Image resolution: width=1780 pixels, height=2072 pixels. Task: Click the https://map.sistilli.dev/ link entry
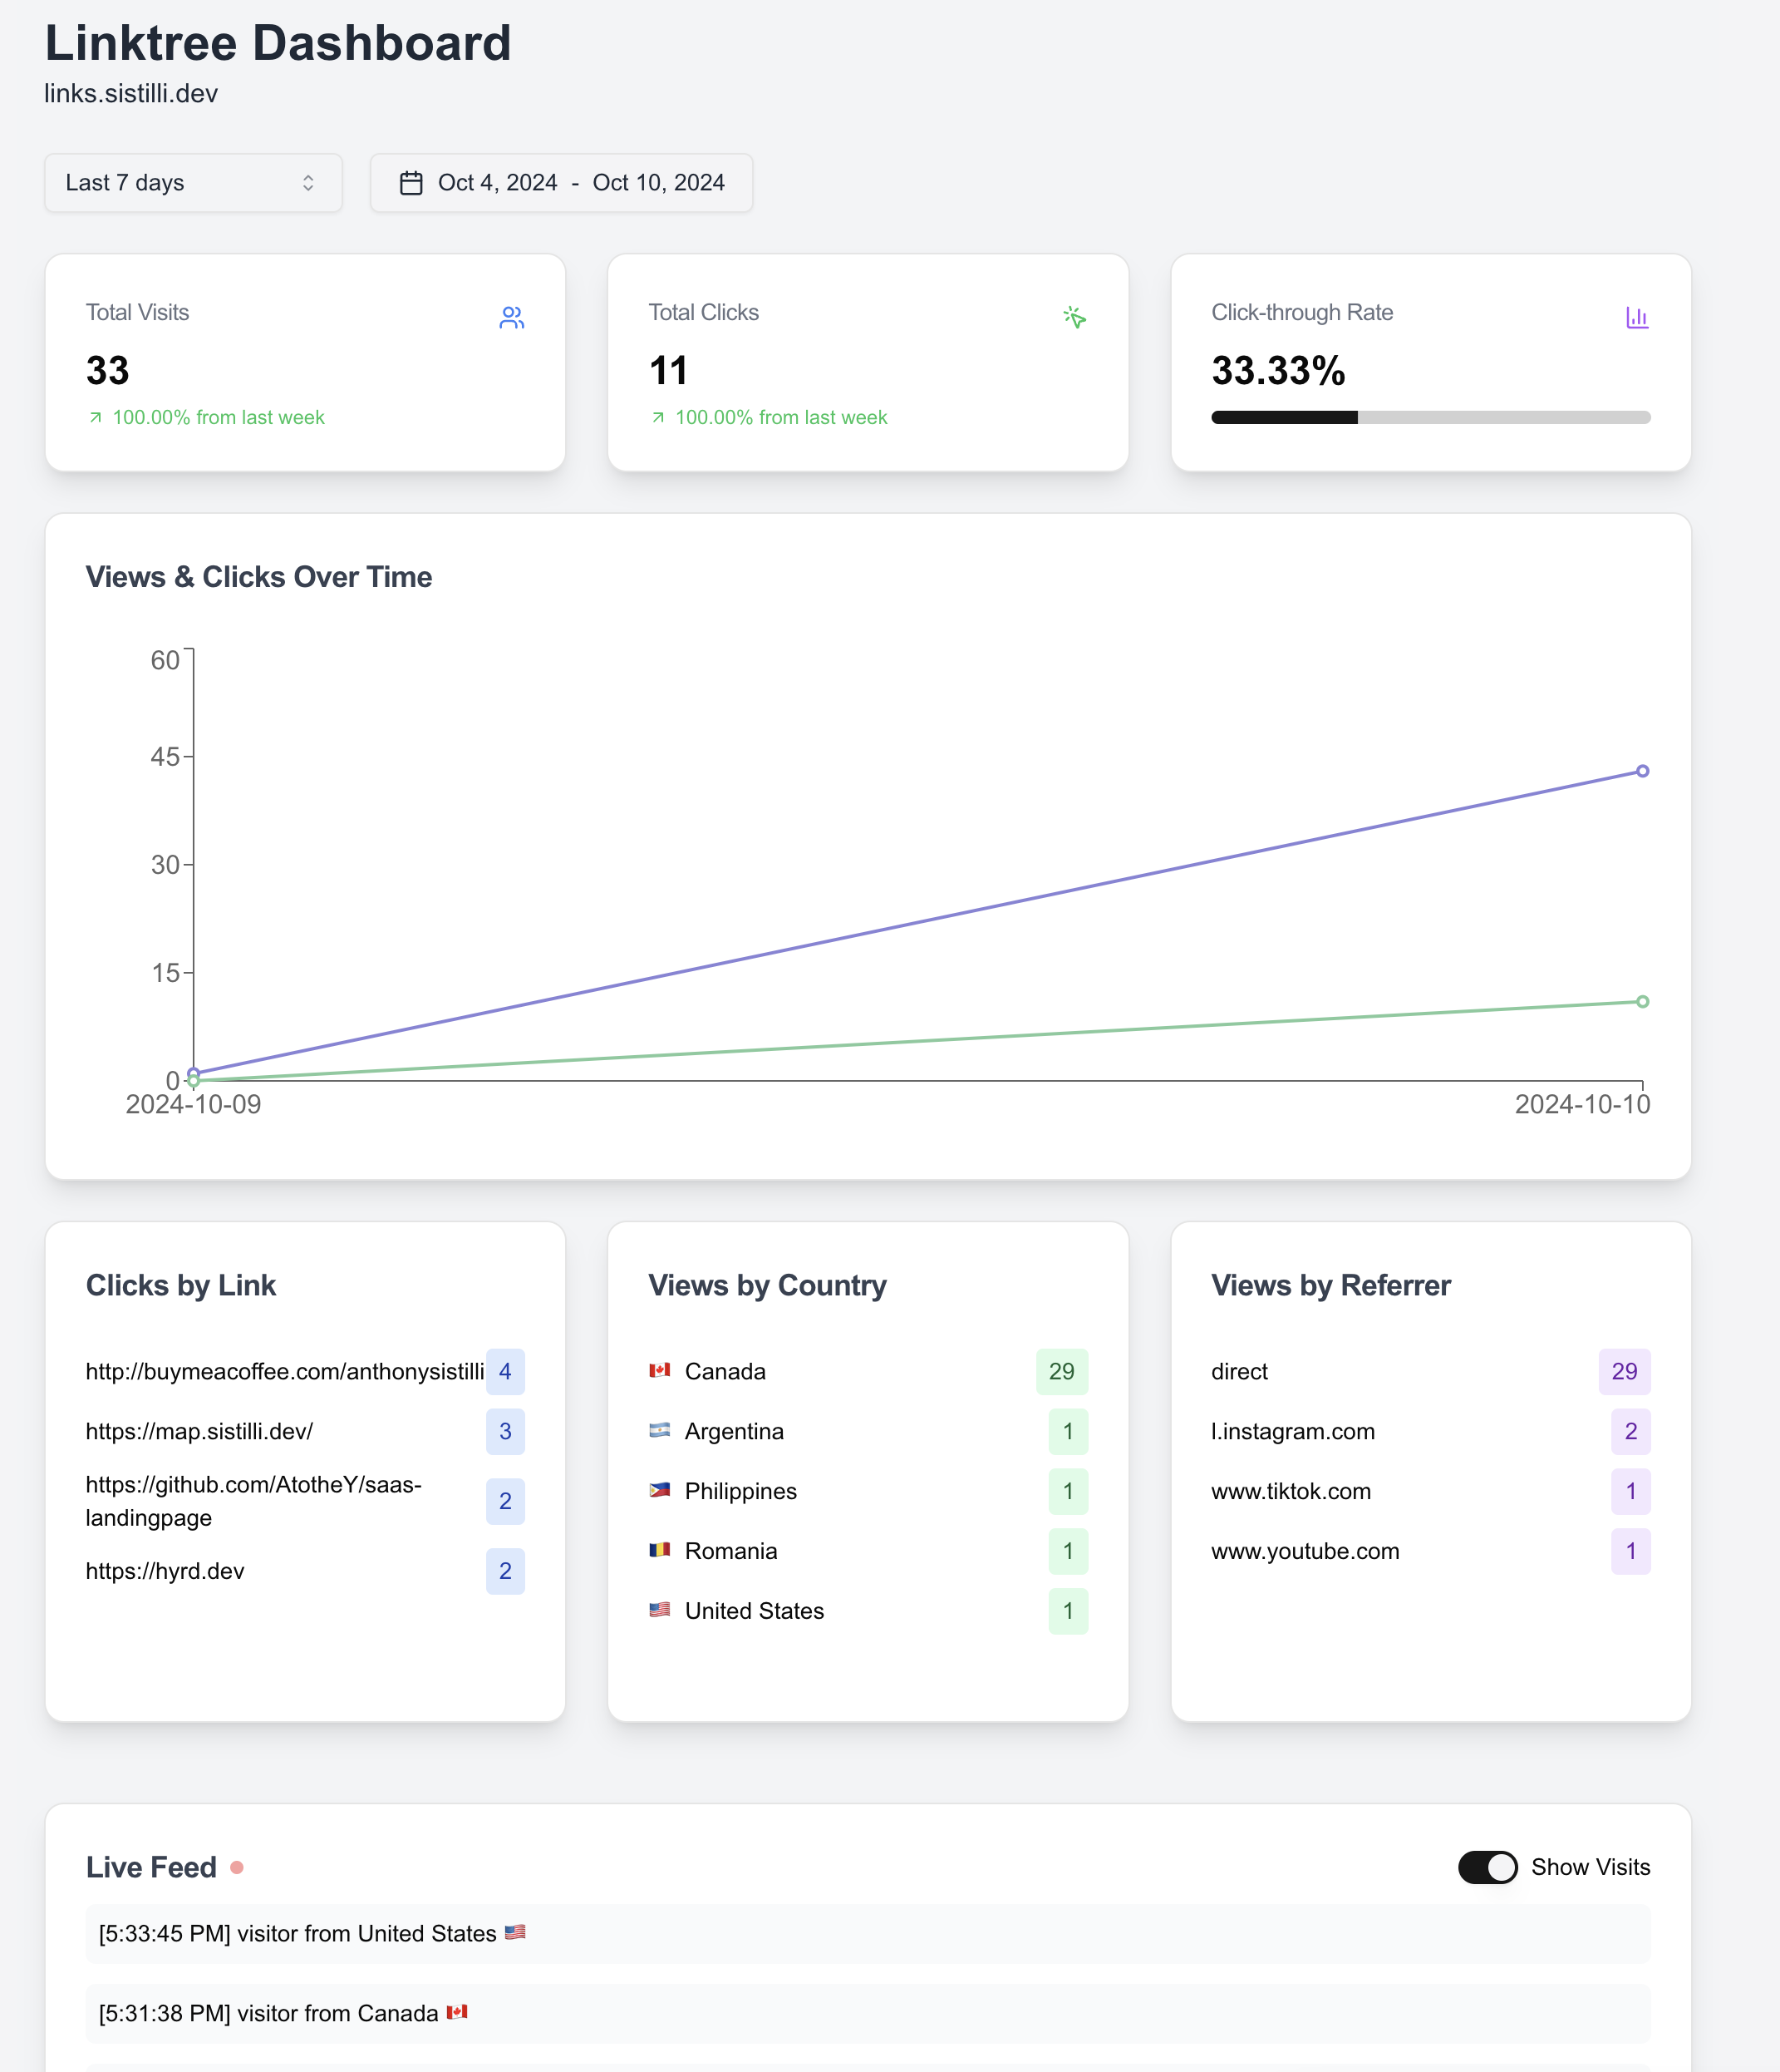click(x=199, y=1431)
